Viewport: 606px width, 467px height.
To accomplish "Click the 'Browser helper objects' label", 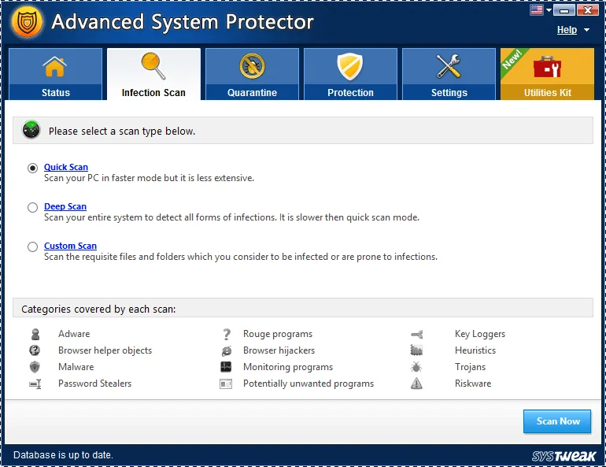I will [105, 350].
